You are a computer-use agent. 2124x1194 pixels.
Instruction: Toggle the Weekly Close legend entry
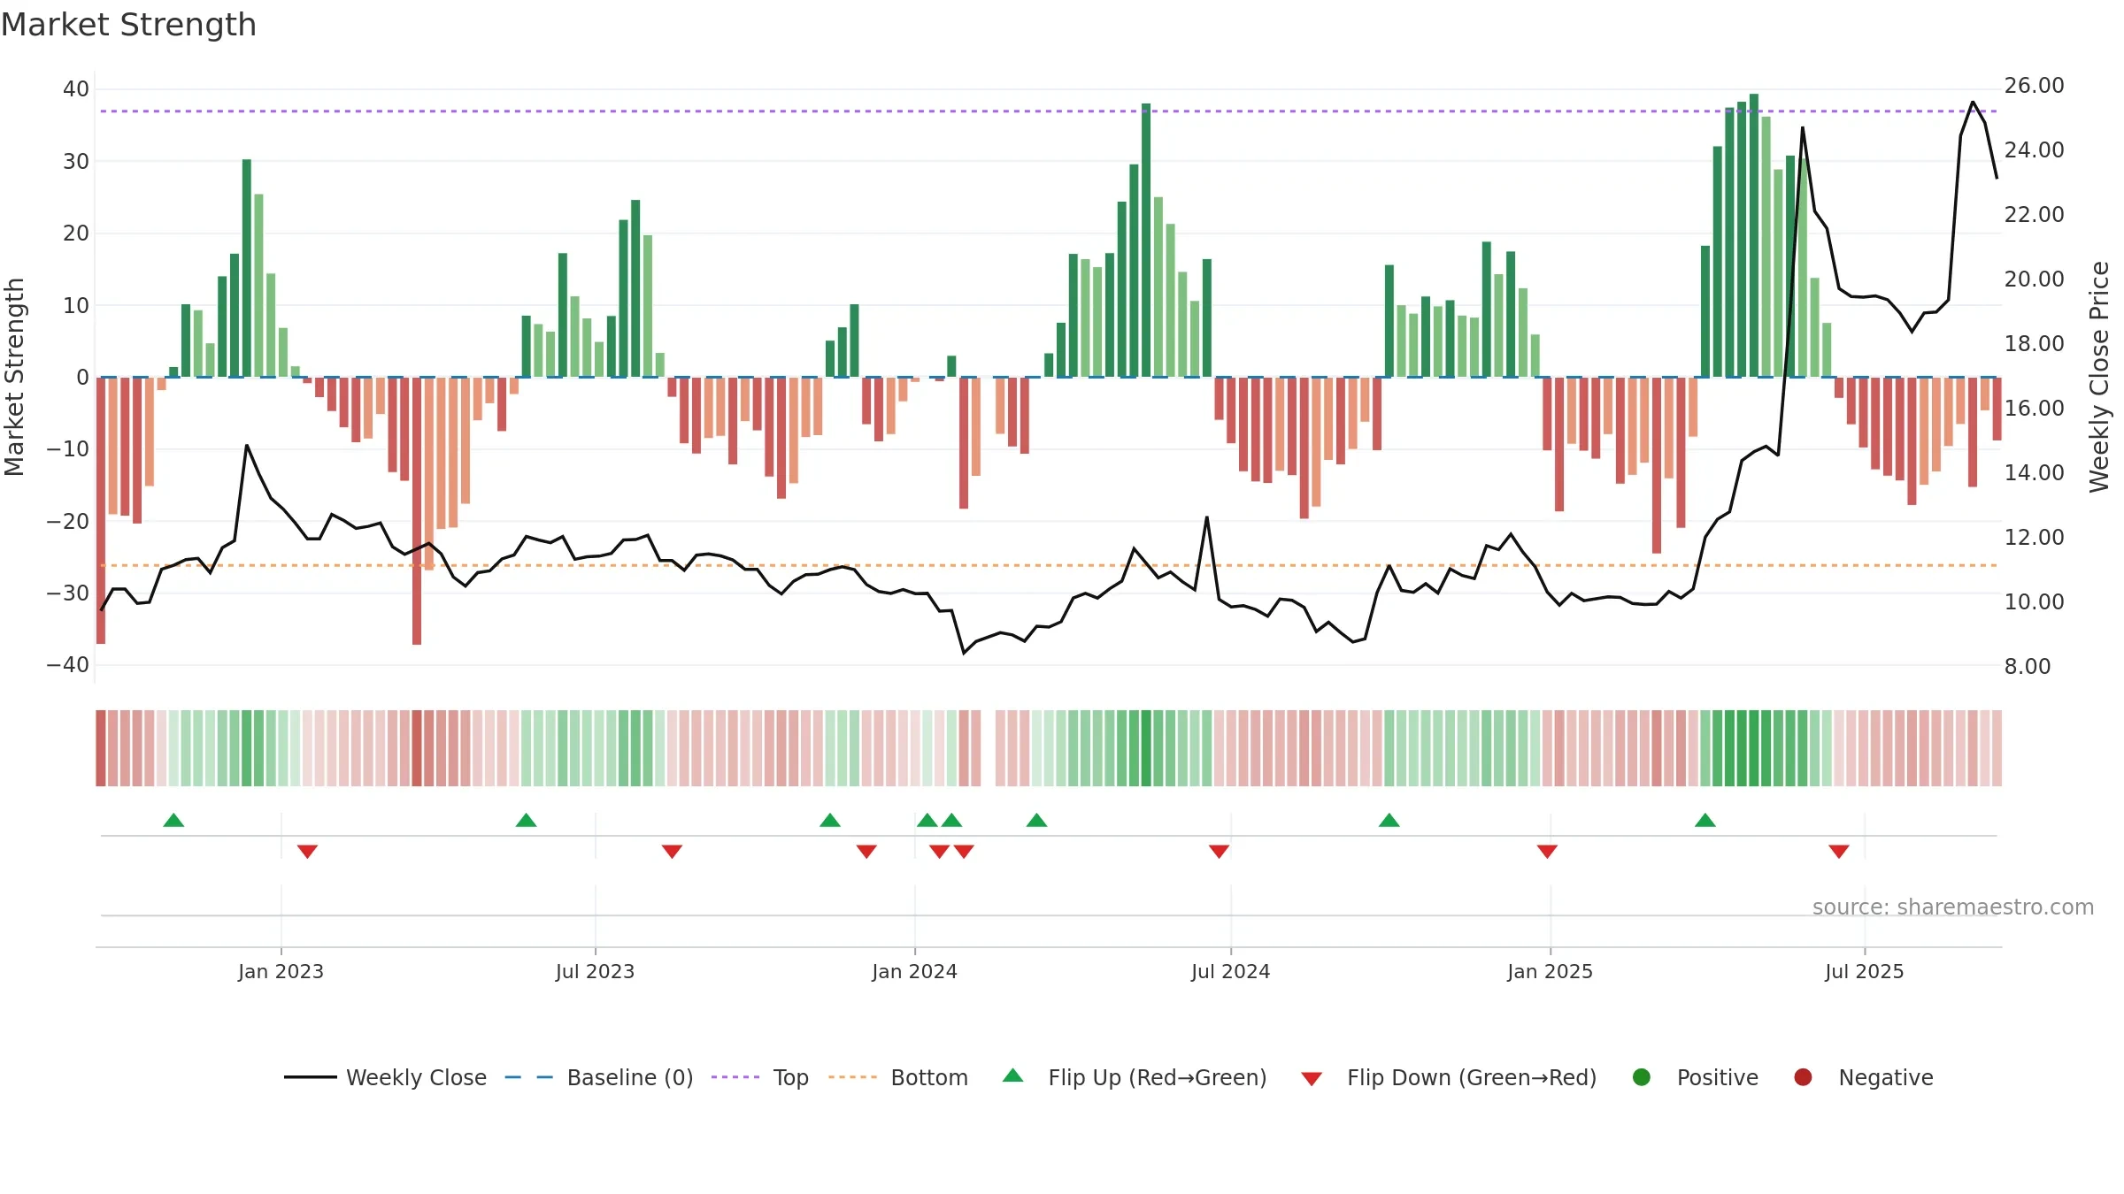(385, 1077)
